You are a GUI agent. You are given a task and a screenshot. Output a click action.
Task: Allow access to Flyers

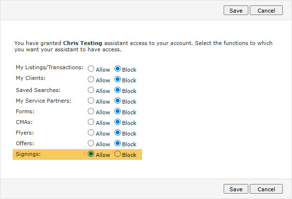(x=91, y=133)
